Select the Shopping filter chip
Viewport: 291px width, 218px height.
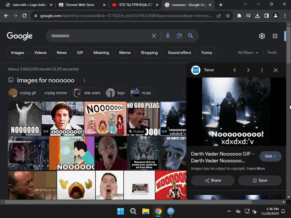149,53
